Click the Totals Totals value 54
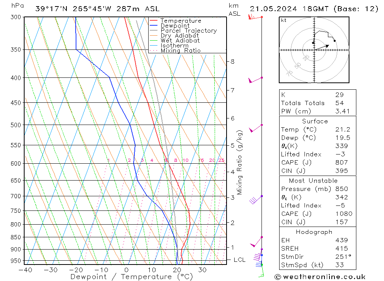 coord(339,103)
